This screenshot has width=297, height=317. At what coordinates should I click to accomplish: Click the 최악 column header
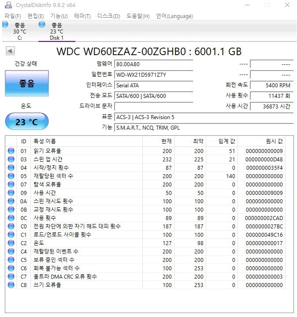190,142
